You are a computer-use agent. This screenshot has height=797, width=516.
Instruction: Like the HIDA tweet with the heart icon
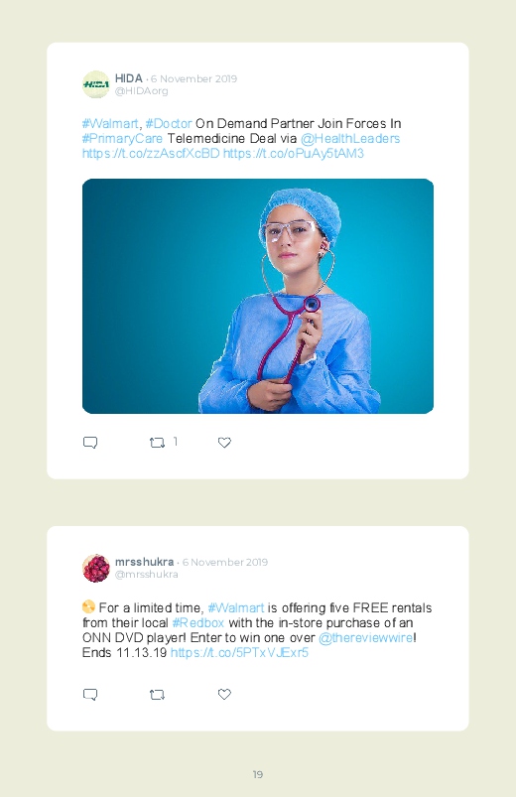[x=224, y=443]
